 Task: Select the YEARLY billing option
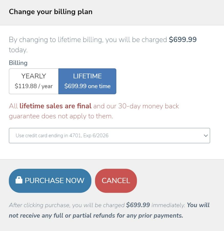(34, 81)
